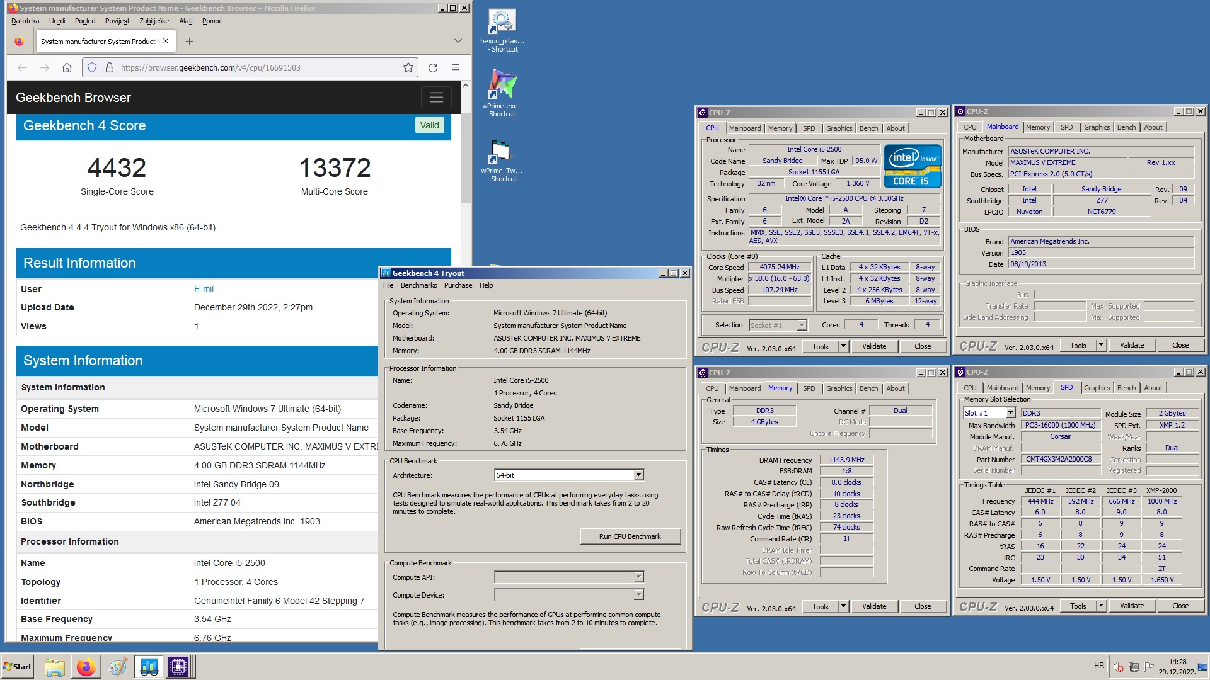Open the Firefox application menu
The image size is (1210, 680).
coord(456,67)
